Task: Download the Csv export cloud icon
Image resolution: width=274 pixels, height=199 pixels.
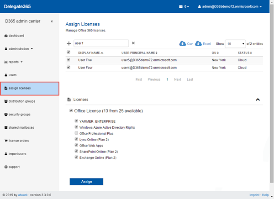Action: (183, 43)
